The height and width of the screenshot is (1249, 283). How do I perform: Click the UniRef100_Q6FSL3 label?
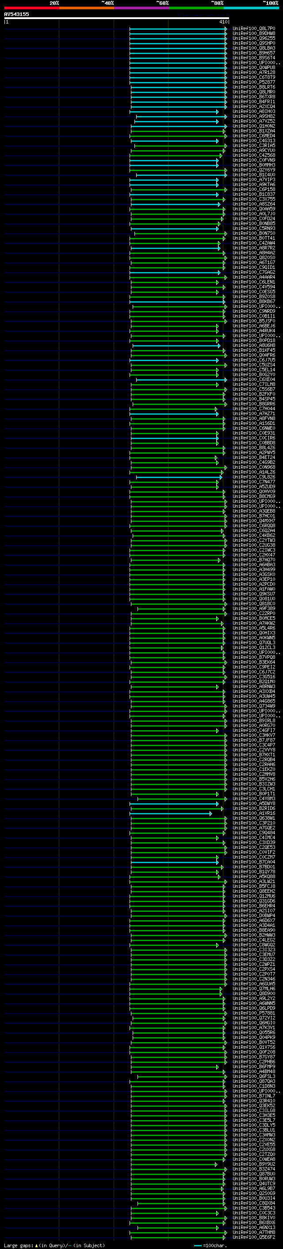point(254,1076)
